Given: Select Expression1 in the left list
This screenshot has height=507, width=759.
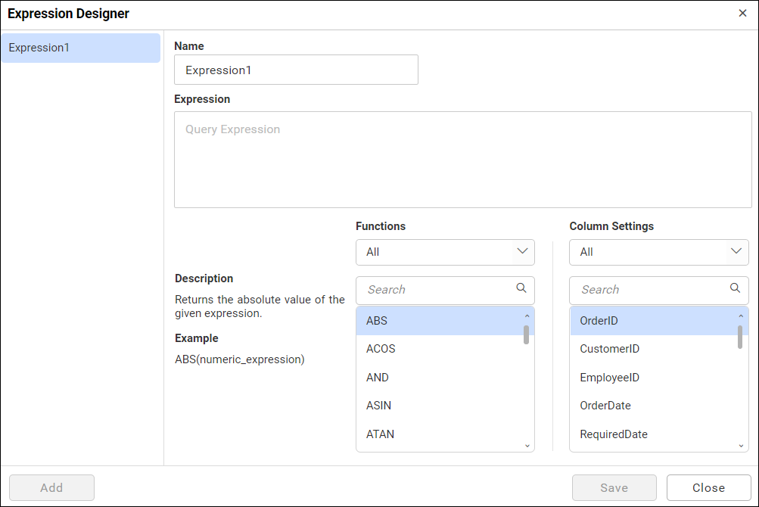Looking at the screenshot, I should [80, 48].
